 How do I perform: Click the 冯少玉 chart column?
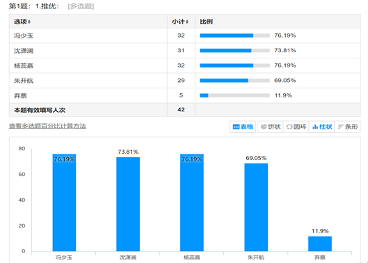(64, 202)
